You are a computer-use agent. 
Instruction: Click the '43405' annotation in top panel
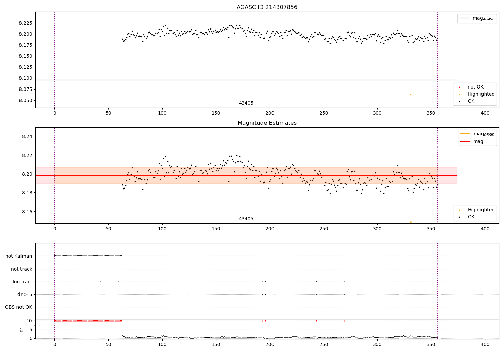tap(246, 103)
